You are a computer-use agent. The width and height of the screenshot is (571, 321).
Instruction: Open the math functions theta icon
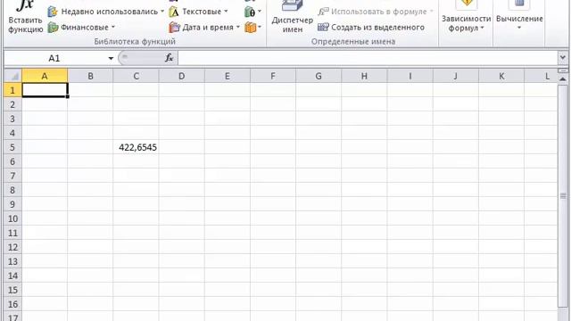252,12
